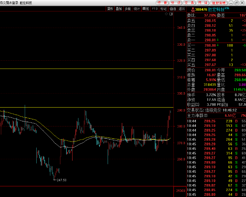Image resolution: width=246 pixels, height=197 pixels.
Task: Click stock name 胜宏科技 in quote panel
Action: [x=216, y=9]
